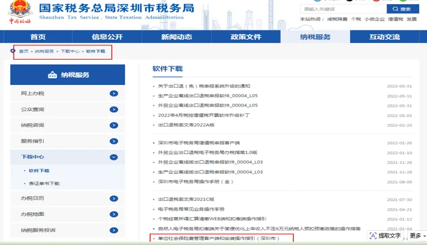Image resolution: width=427 pixels, height=245 pixels.
Task: Click the date 2021-08-09
Action: tap(399, 182)
